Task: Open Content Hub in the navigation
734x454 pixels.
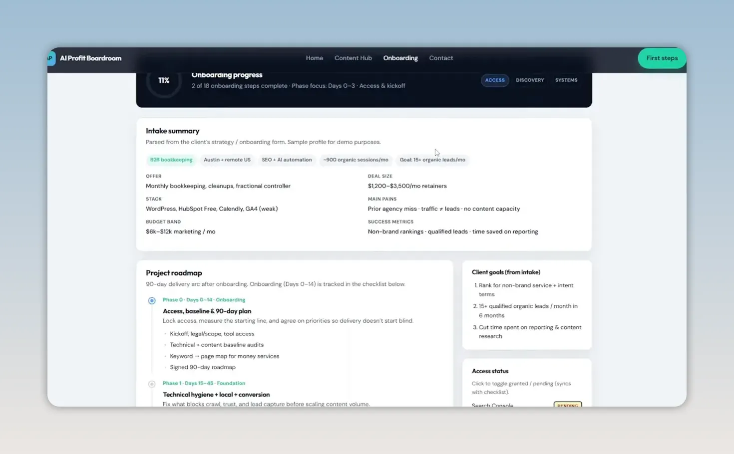Action: point(353,58)
